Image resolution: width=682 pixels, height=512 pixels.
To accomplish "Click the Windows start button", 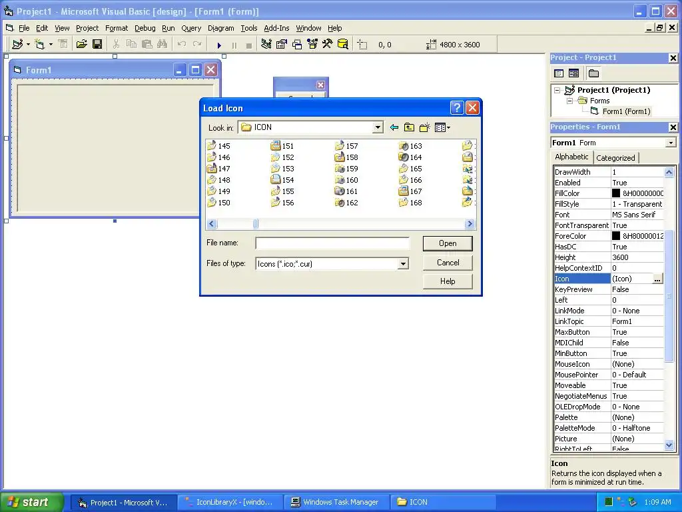I will pyautogui.click(x=31, y=502).
